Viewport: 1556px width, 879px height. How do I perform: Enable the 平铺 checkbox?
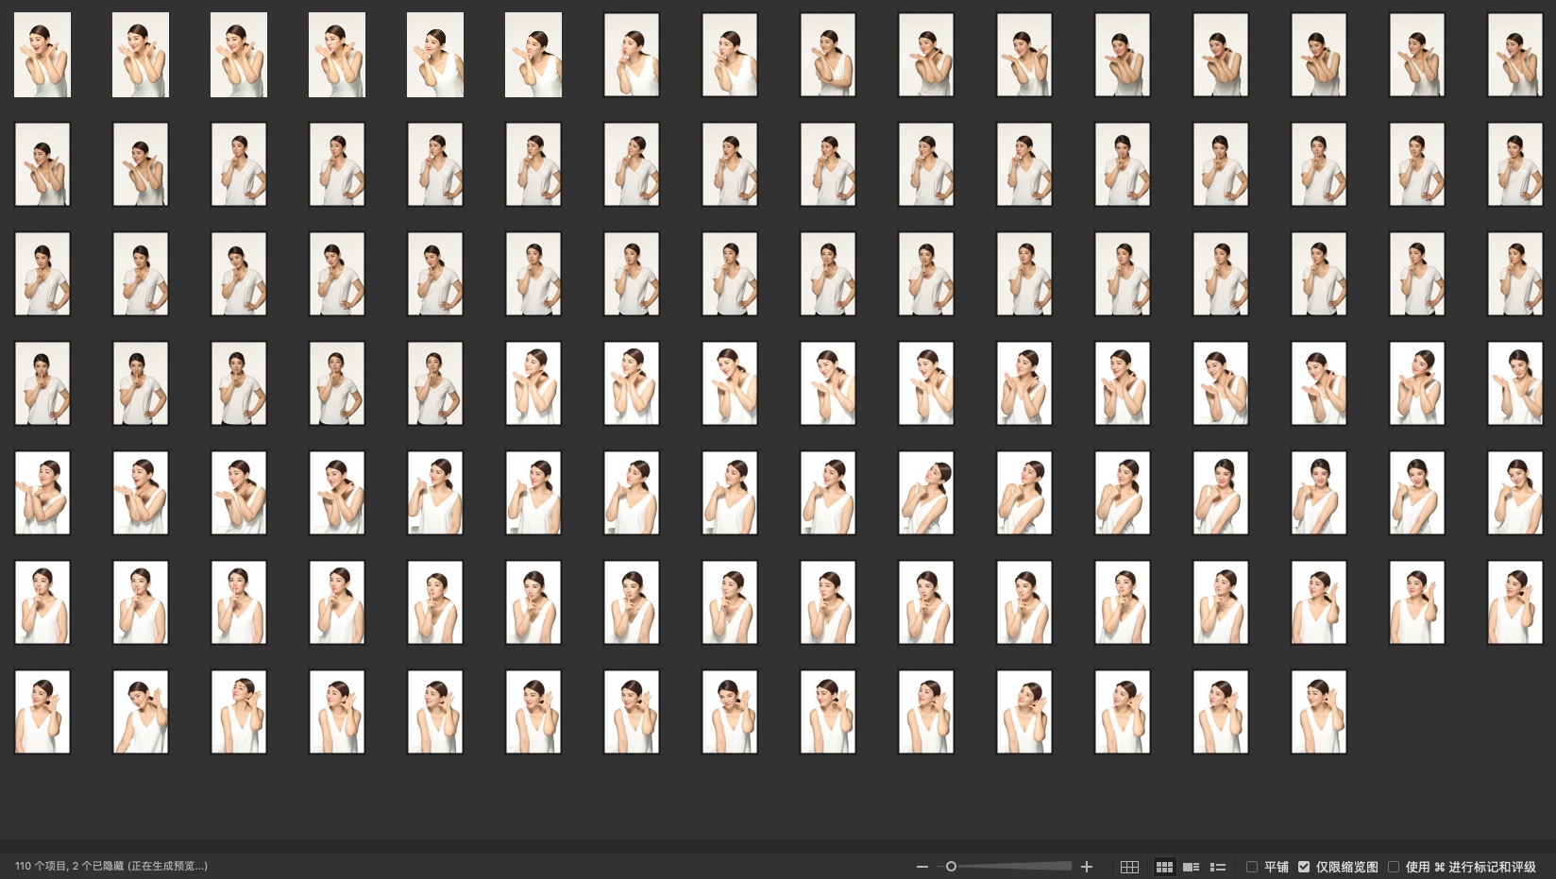[x=1252, y=867]
